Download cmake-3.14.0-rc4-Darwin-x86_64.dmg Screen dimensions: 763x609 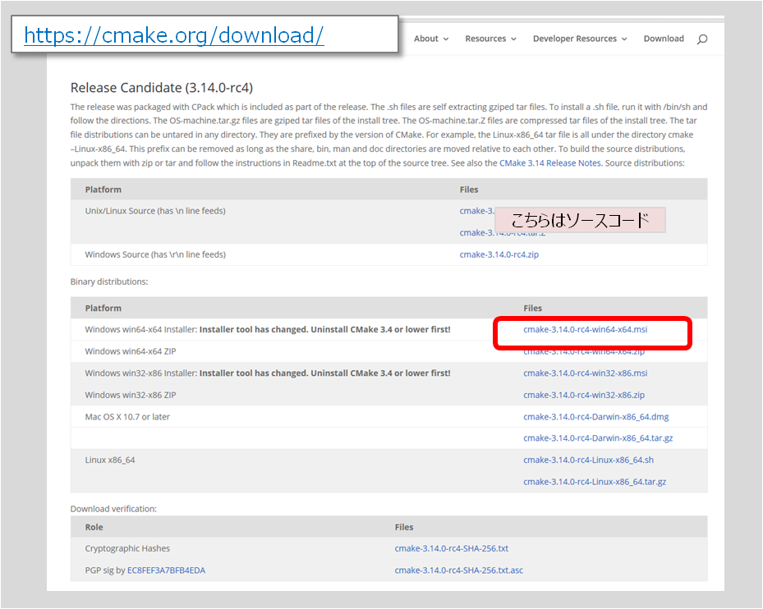pos(596,417)
